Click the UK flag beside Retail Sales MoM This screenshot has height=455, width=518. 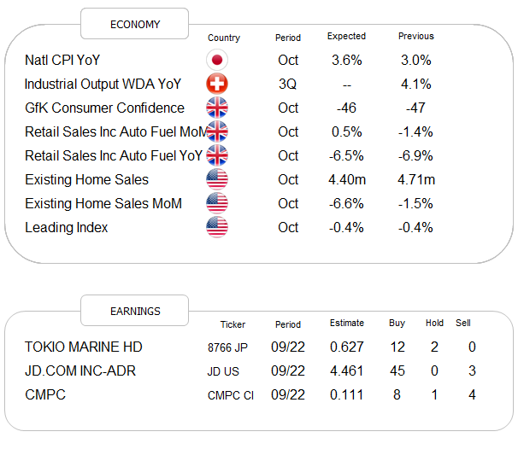pyautogui.click(x=217, y=131)
